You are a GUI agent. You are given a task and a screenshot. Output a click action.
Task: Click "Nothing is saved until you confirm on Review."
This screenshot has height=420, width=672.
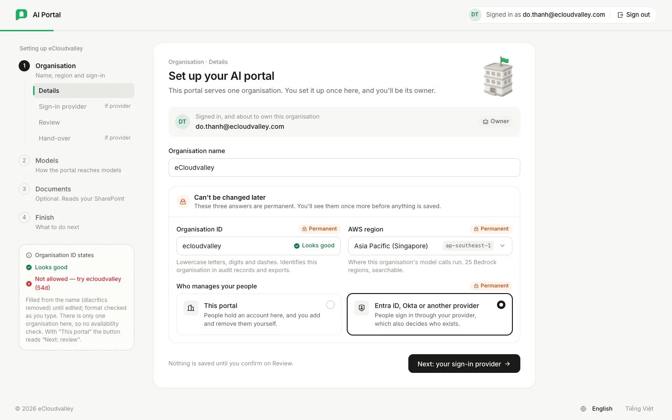click(x=231, y=364)
